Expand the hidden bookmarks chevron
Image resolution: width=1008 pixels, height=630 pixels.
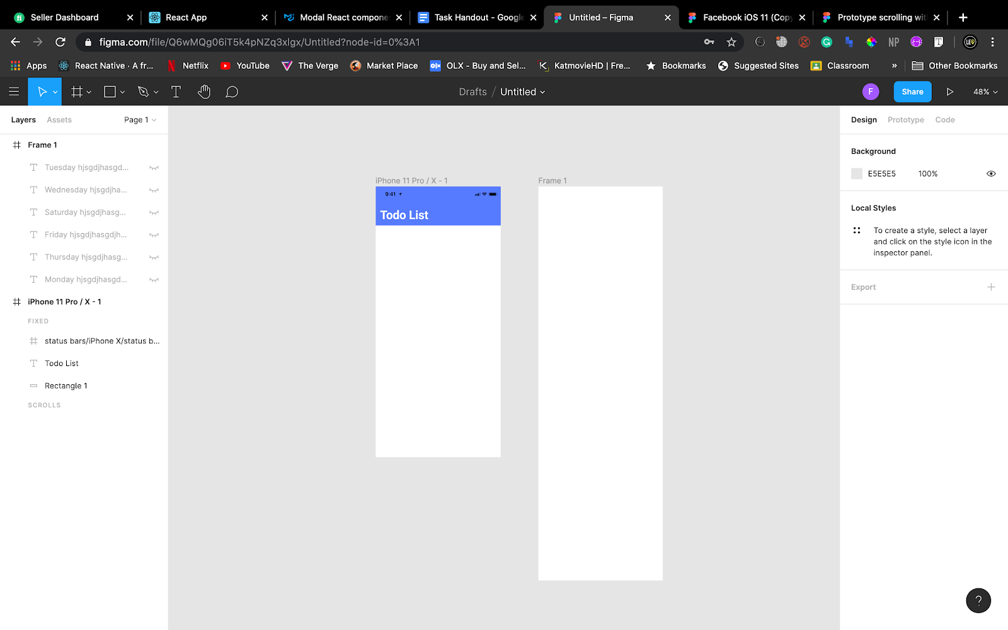click(x=894, y=66)
